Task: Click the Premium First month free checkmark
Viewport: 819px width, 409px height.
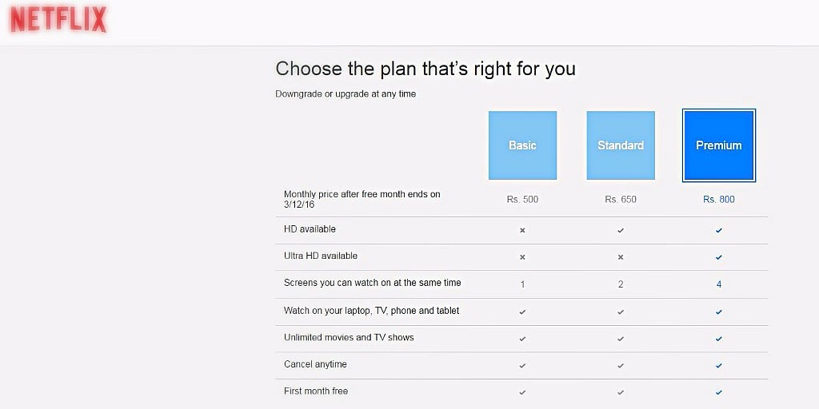Action: 719,392
